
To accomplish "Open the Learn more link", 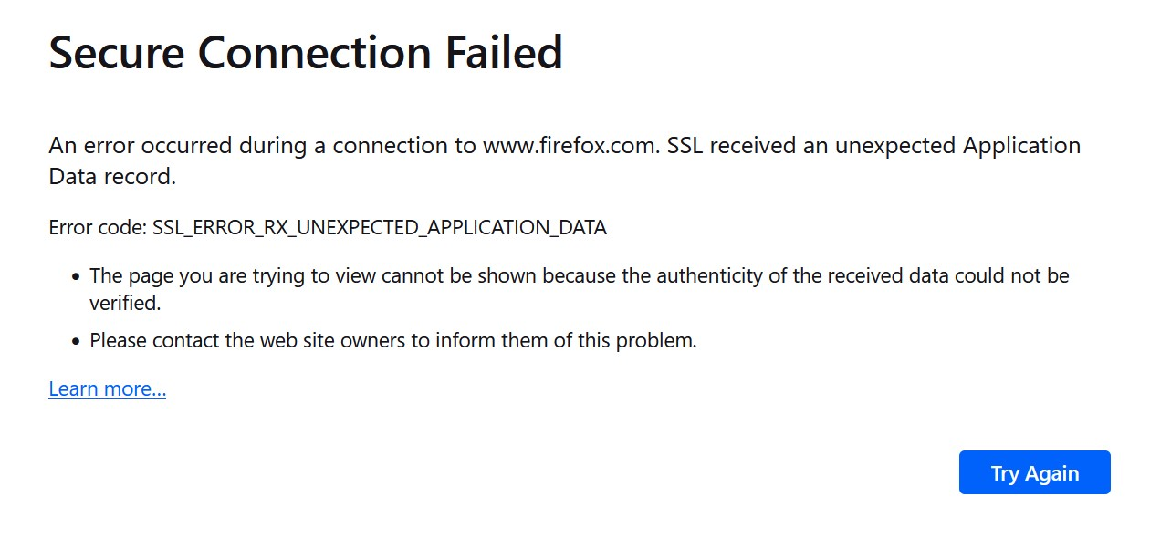I will [x=107, y=389].
